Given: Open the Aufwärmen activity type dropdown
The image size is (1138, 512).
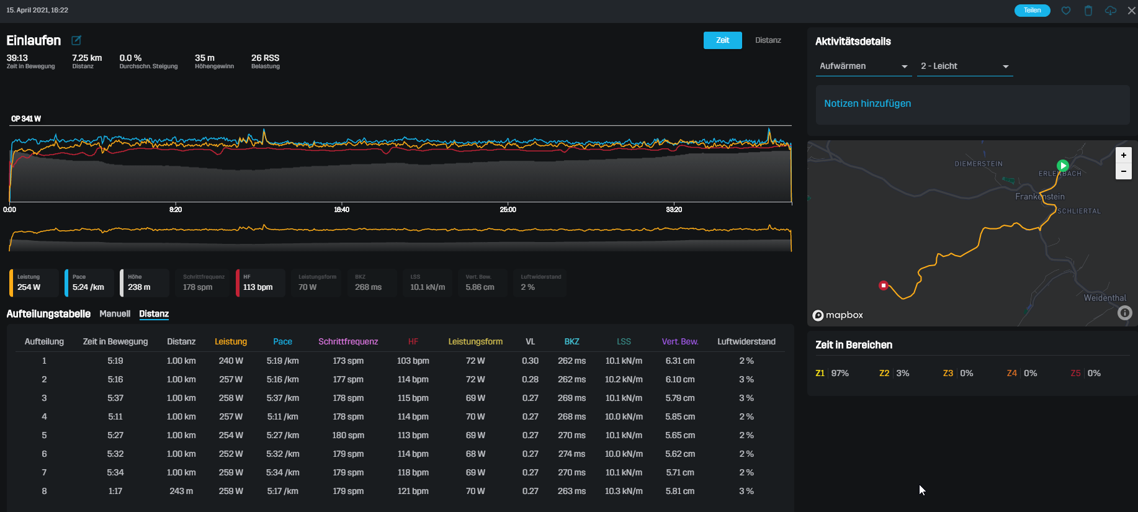Looking at the screenshot, I should [x=863, y=66].
